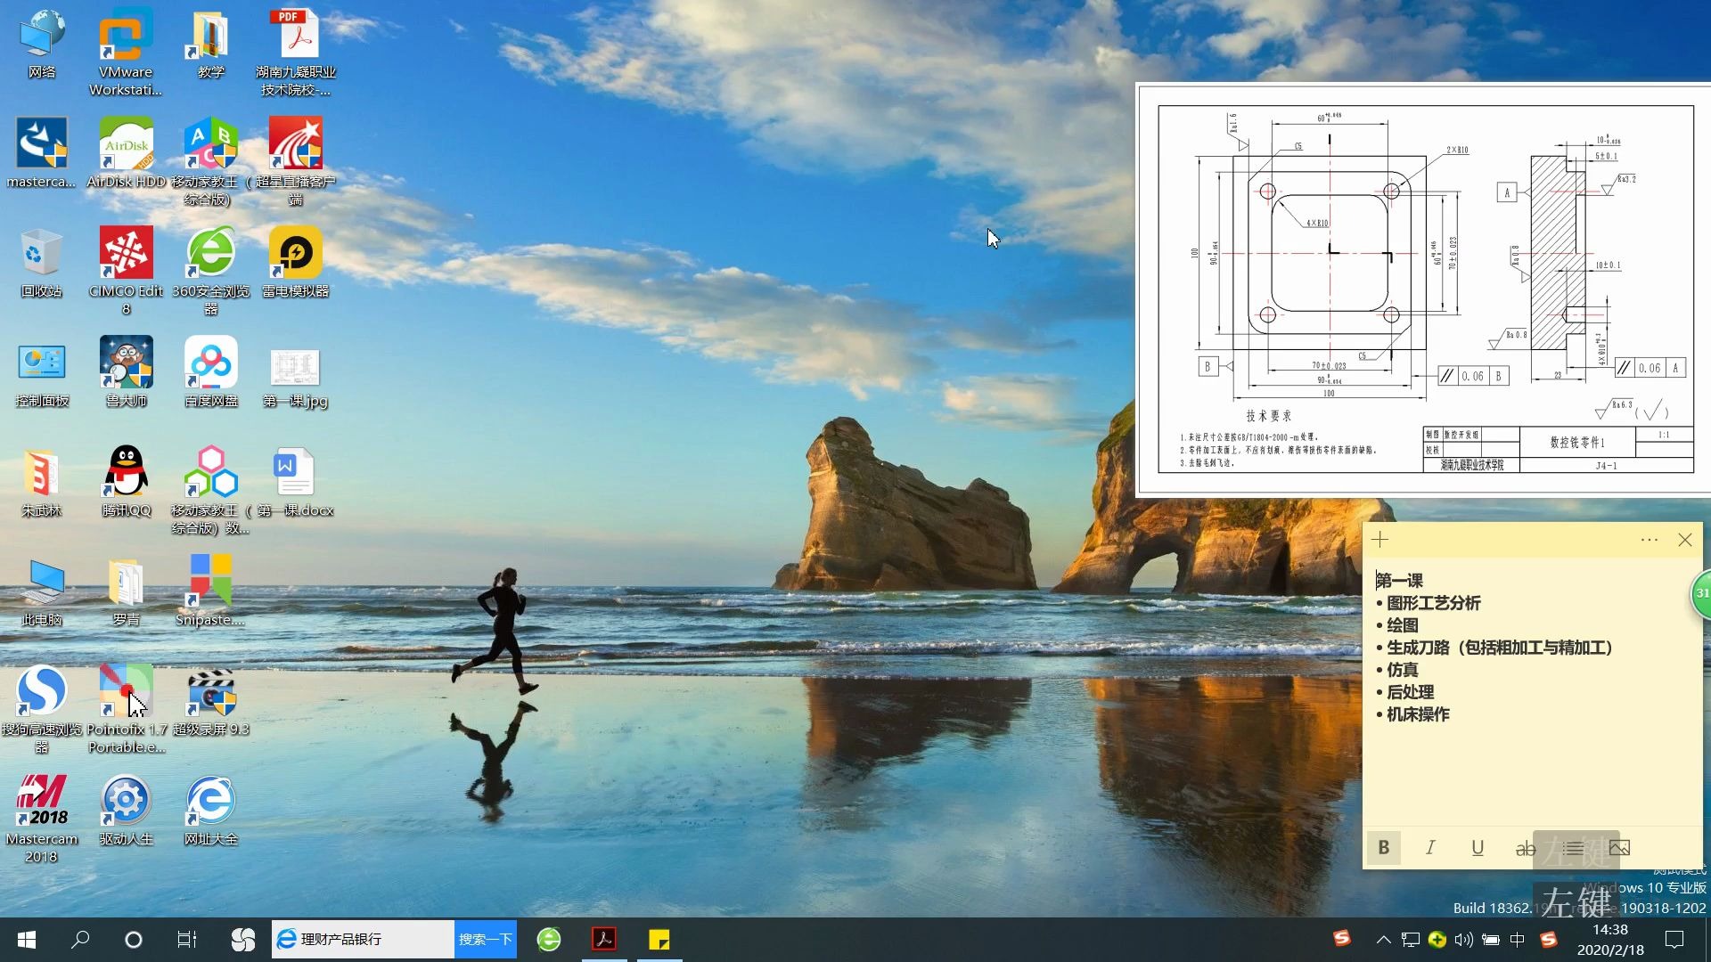Open 超级录屏 9.3 recorder
Image resolution: width=1711 pixels, height=962 pixels.
coord(210,701)
